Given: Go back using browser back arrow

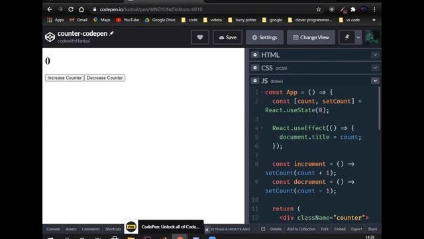Looking at the screenshot, I should click(x=50, y=9).
